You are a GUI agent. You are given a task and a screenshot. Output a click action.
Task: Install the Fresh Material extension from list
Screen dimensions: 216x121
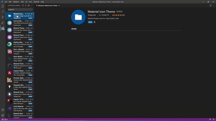30,111
